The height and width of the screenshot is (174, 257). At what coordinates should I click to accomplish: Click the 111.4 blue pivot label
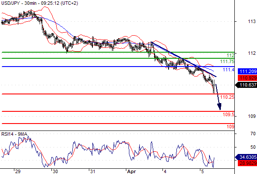pyautogui.click(x=229, y=70)
